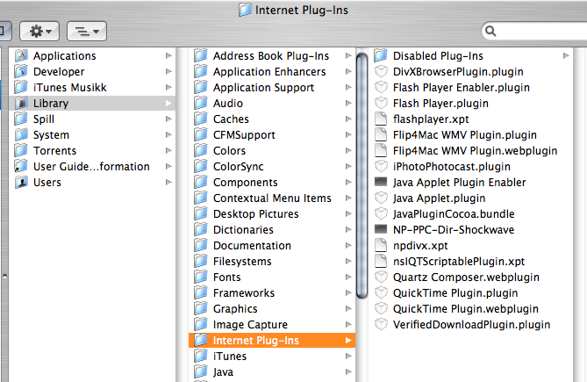This screenshot has height=382, width=587.
Task: Click the Application Support folder name
Action: pyautogui.click(x=263, y=87)
